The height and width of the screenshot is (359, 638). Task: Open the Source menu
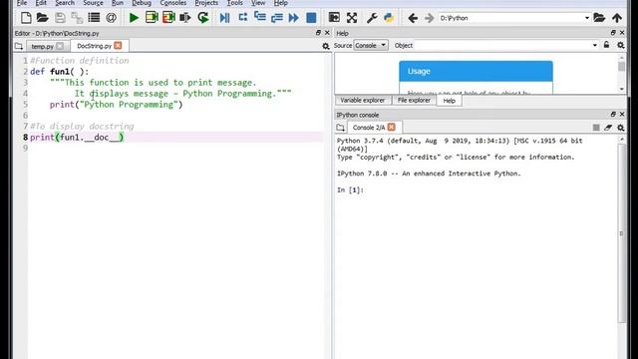(93, 3)
